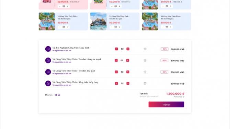Click minus on right second-row Trò chơi thư giãn card
Viewport: 230px width, 129px height.
[x=163, y=27]
